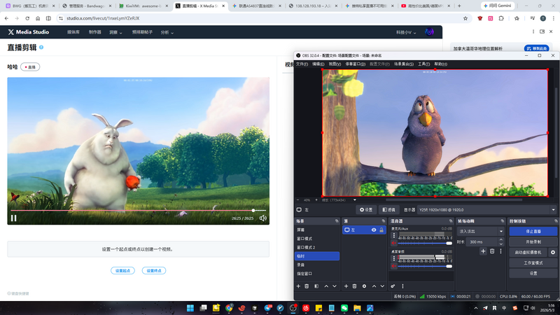
Task: Decrease transition duration with down stepper
Action: pos(501,244)
